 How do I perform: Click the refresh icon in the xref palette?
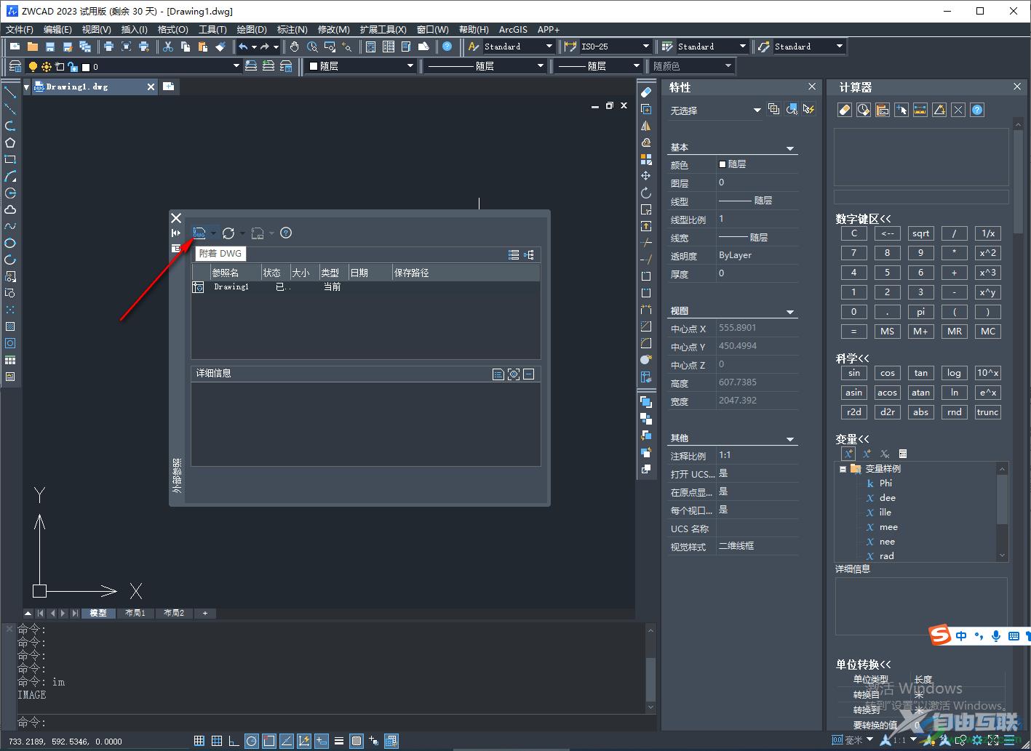pyautogui.click(x=228, y=233)
